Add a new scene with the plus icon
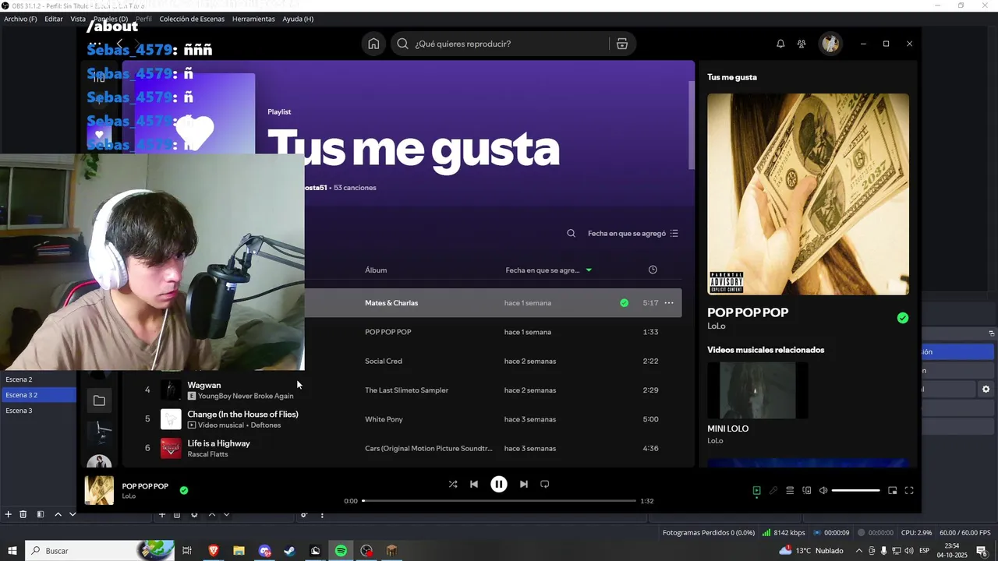The height and width of the screenshot is (561, 998). tap(9, 514)
